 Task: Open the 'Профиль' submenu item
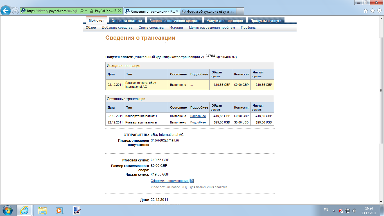[248, 28]
